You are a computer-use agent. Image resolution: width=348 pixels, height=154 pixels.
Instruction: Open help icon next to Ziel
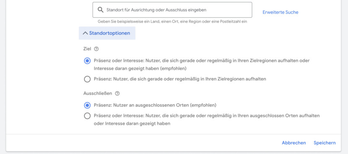96,49
